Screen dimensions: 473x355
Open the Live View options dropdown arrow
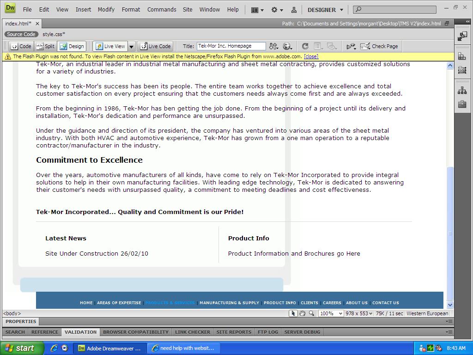(x=132, y=47)
